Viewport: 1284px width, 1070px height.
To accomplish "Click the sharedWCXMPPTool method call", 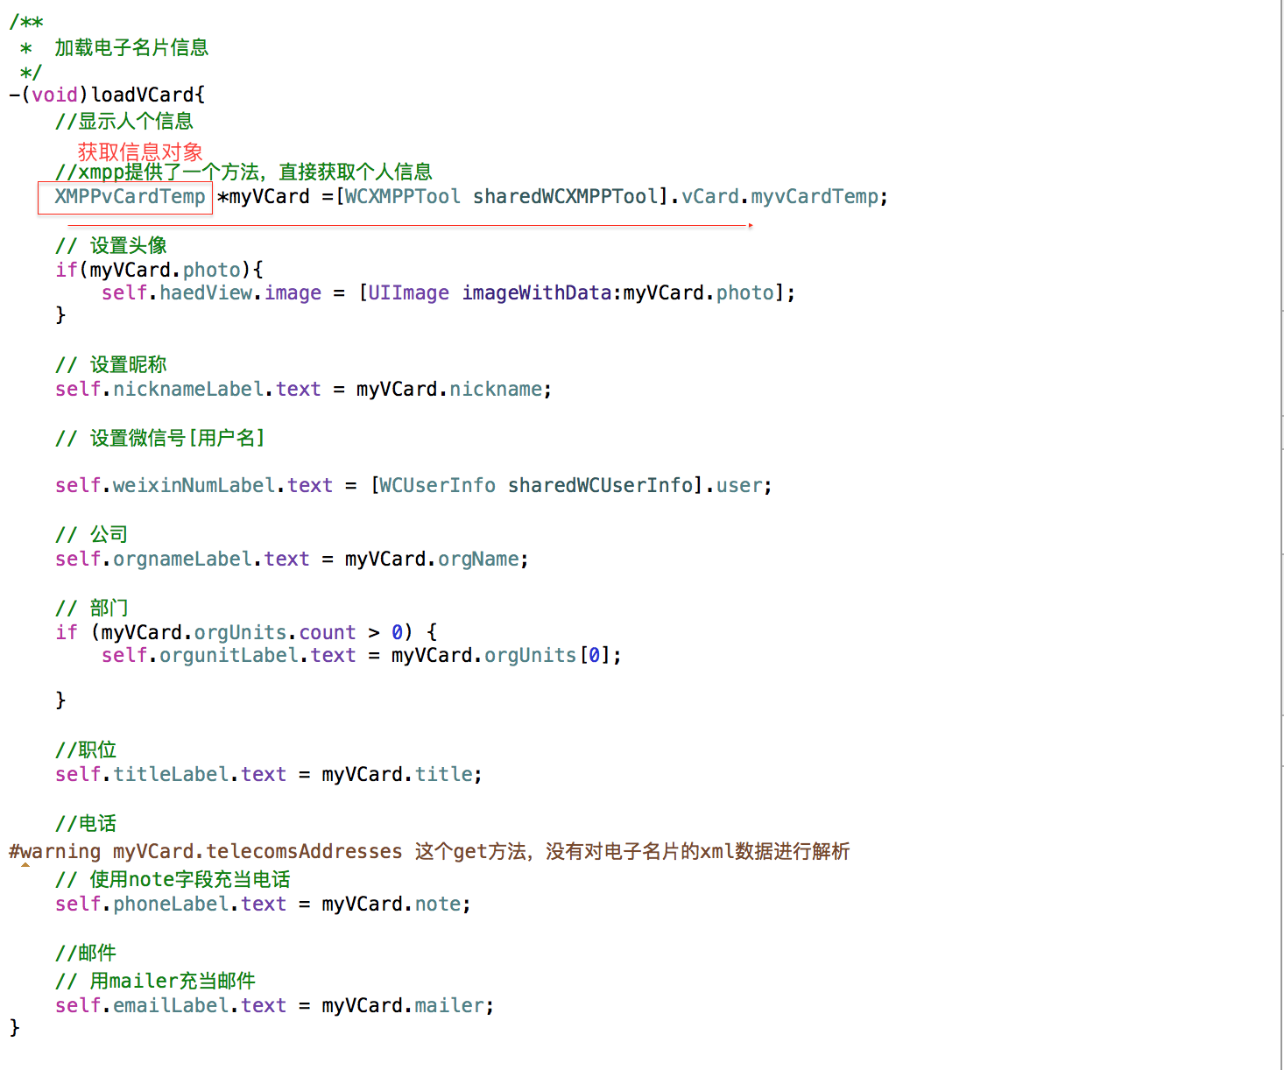I will [x=566, y=196].
